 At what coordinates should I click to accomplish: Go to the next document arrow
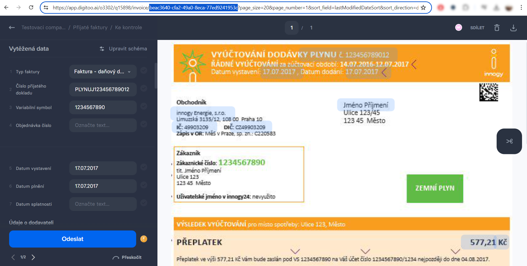click(33, 257)
